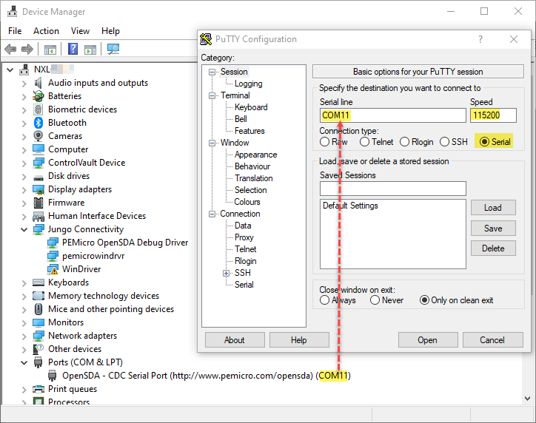Screen dimensions: 536x423
Task: Select the Cameras category icon
Action: pyautogui.click(x=38, y=136)
